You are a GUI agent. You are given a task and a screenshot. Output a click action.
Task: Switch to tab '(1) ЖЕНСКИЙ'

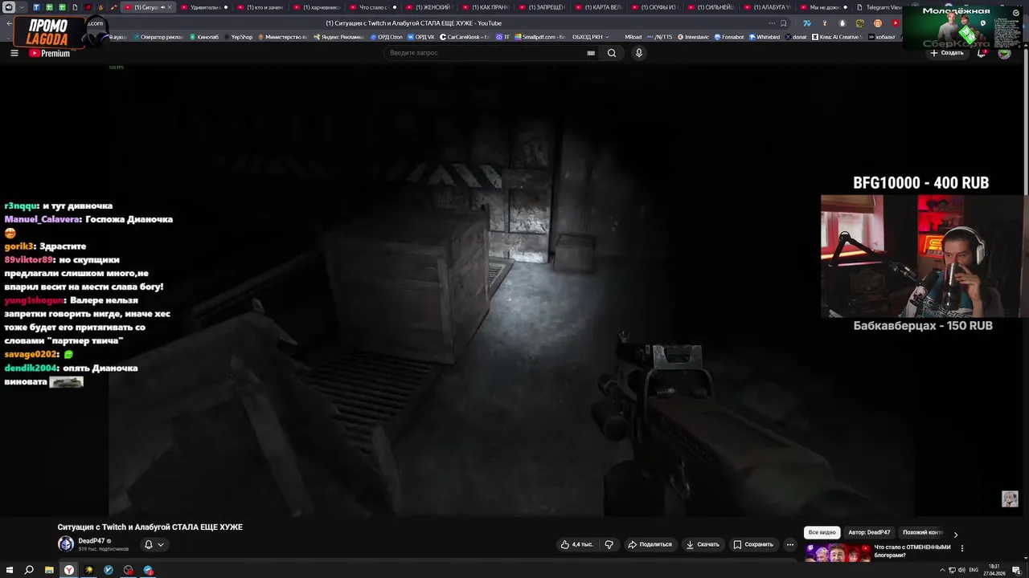[x=429, y=7]
